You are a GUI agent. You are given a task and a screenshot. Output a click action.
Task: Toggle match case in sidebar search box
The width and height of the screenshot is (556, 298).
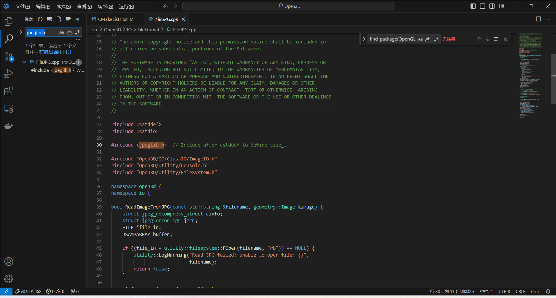pyautogui.click(x=61, y=32)
